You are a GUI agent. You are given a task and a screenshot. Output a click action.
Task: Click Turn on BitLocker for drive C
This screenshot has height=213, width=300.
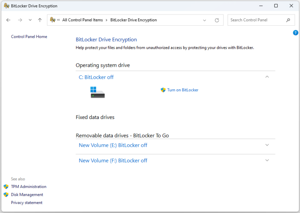[183, 90]
